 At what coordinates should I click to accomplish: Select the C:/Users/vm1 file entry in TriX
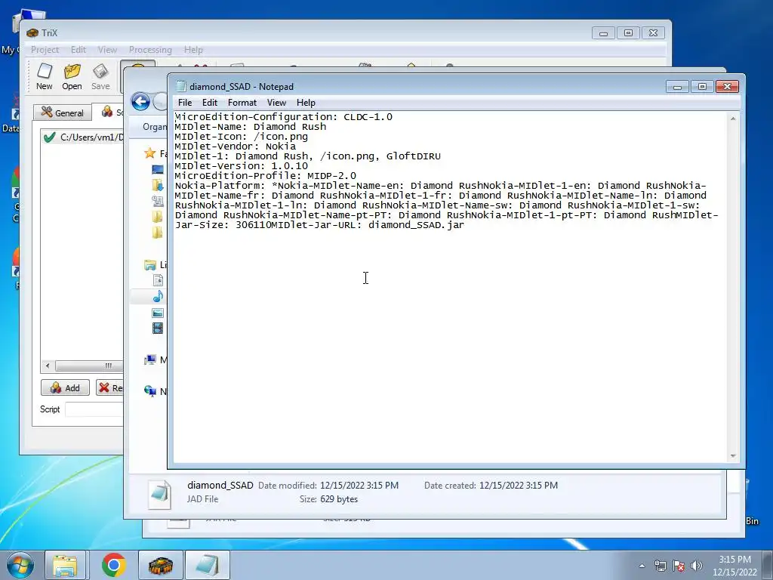83,137
